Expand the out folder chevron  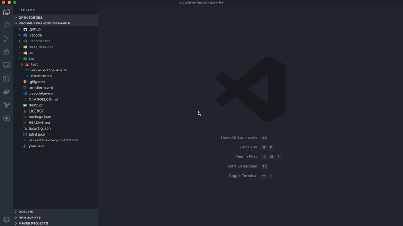20,52
